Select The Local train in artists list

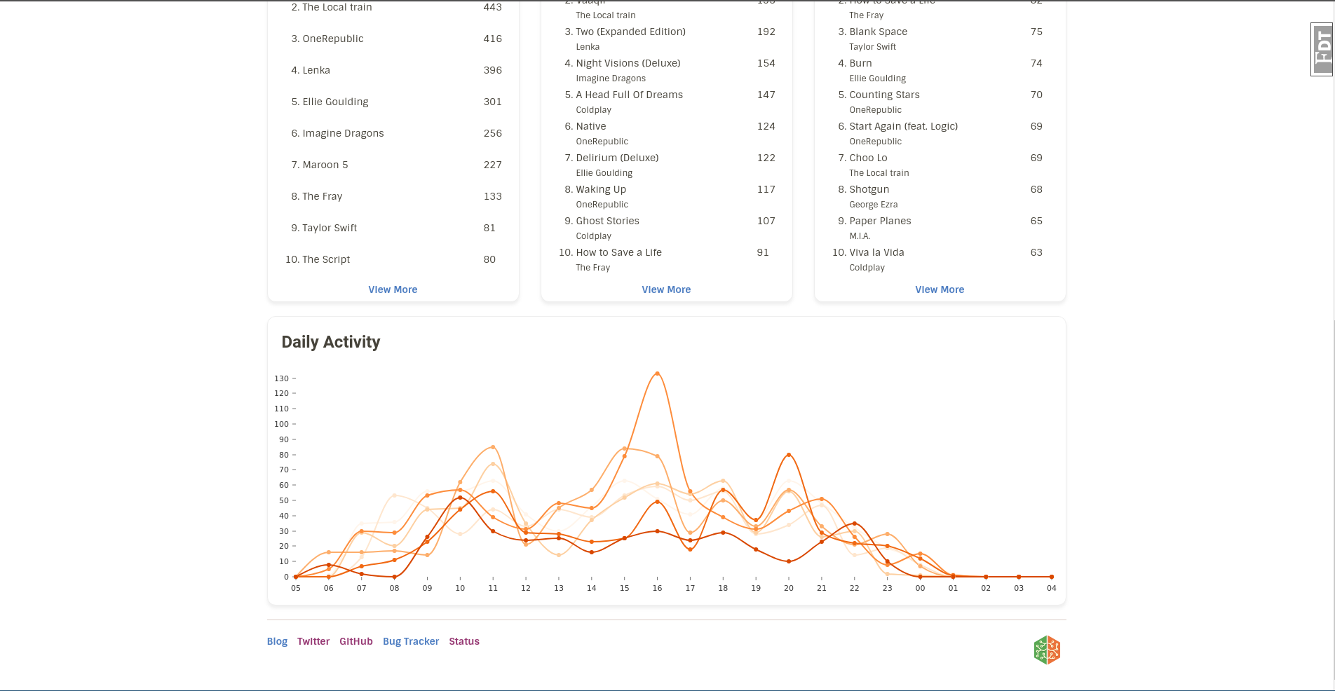[x=337, y=7]
